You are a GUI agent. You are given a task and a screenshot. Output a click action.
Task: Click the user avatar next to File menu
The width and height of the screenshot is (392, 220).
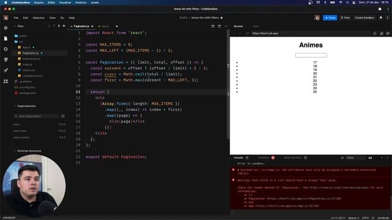[6, 18]
